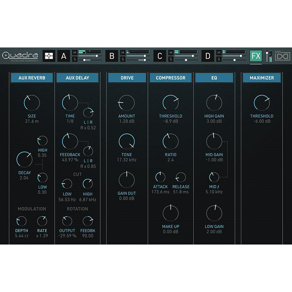
Task: Click the delay TIME knob
Action: point(70,103)
